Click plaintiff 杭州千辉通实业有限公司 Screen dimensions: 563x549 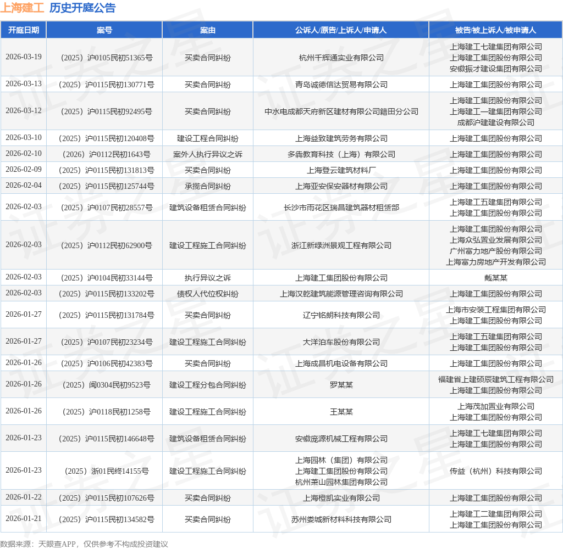pyautogui.click(x=341, y=58)
